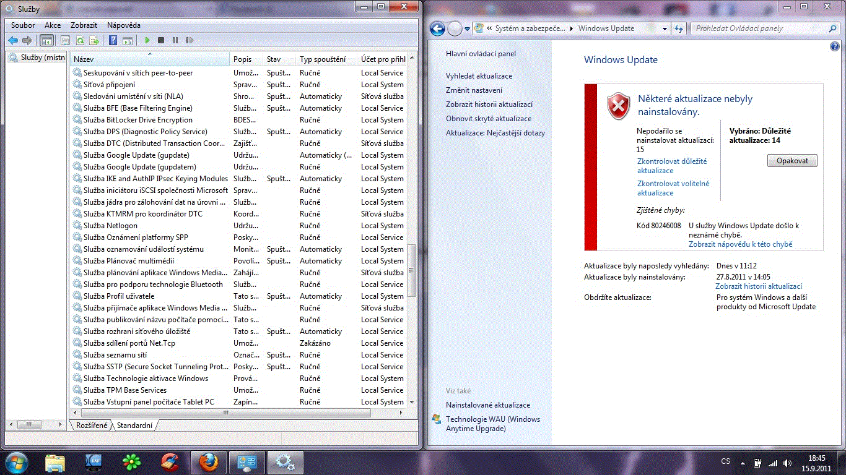
Task: Open the Properties icon in Služby toolbar
Action: tap(65, 40)
